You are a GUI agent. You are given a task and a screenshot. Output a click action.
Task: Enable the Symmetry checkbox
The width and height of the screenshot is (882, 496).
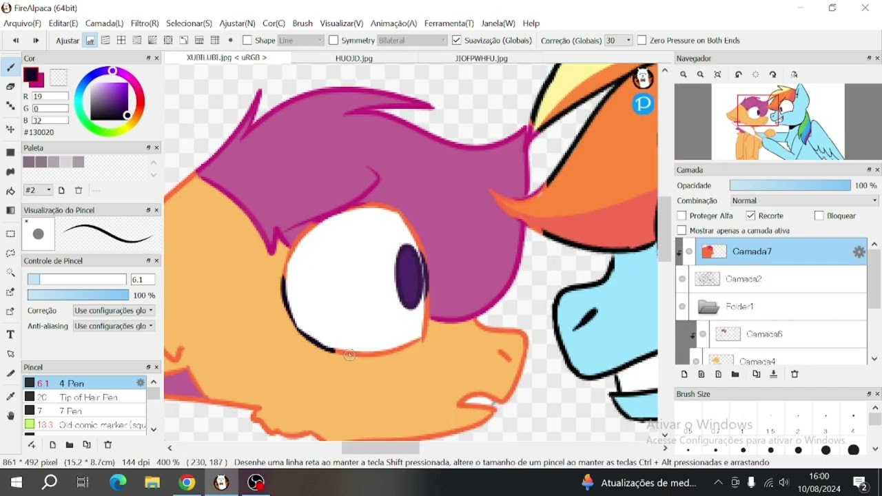pos(334,41)
